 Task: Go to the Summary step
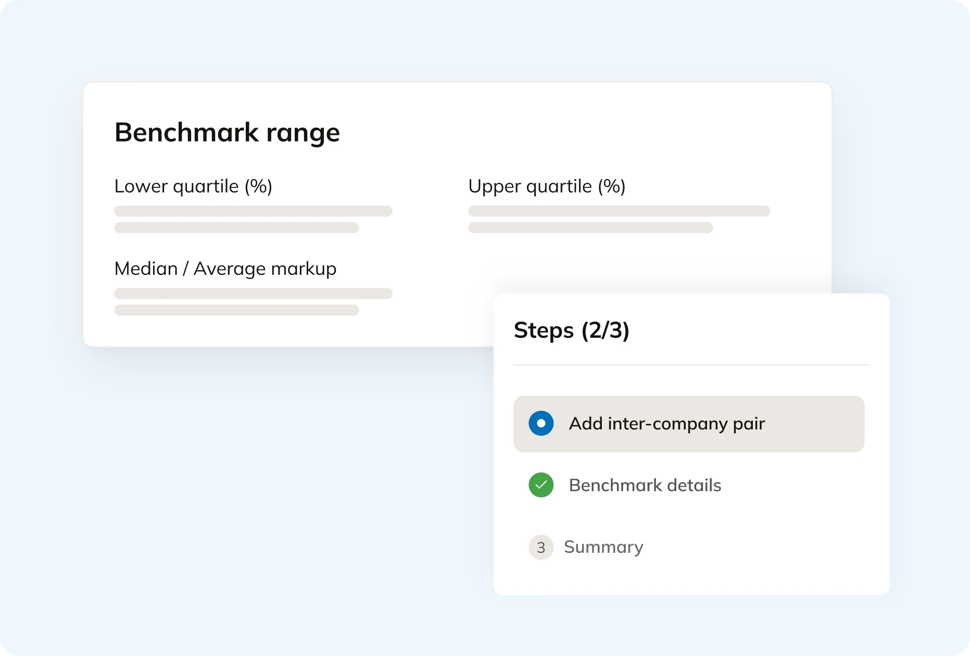tap(603, 547)
